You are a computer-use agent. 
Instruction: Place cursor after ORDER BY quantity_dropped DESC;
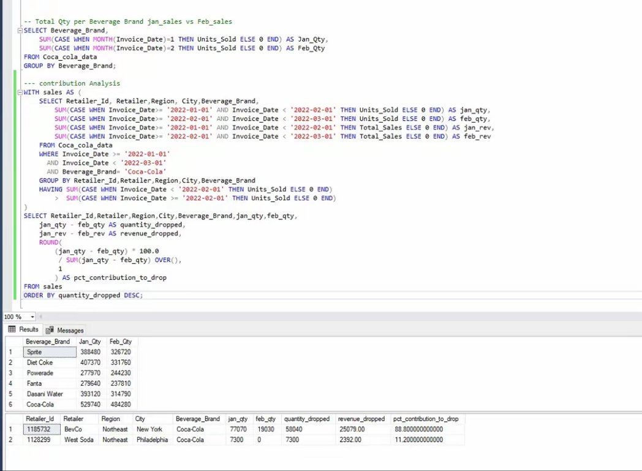point(143,295)
